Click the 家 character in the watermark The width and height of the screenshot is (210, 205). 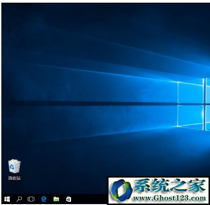[x=197, y=185]
